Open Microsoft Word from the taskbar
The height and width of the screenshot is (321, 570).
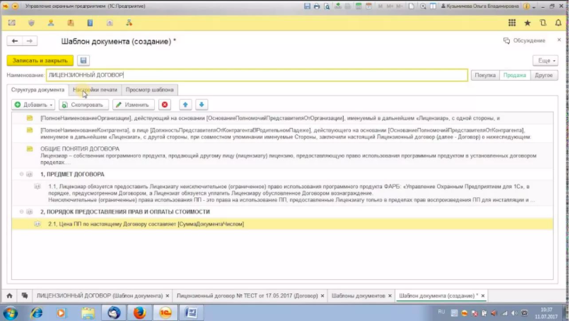point(192,313)
